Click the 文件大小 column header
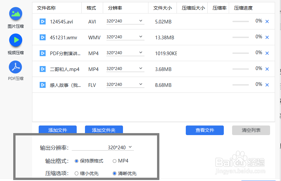281x181 pixels. tap(163, 8)
